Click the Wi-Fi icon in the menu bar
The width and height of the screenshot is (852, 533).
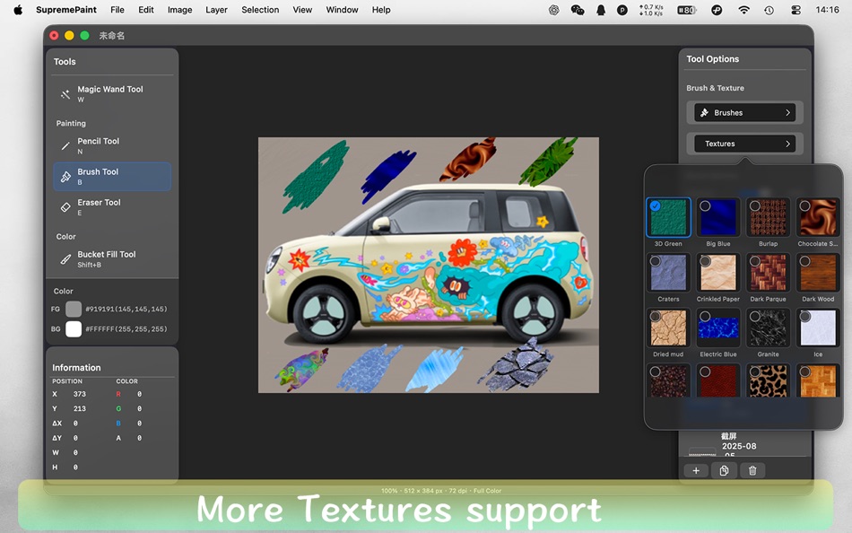pos(744,10)
